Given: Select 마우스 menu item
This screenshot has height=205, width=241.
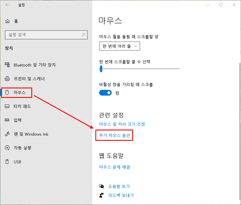Looking at the screenshot, I should 20,92.
